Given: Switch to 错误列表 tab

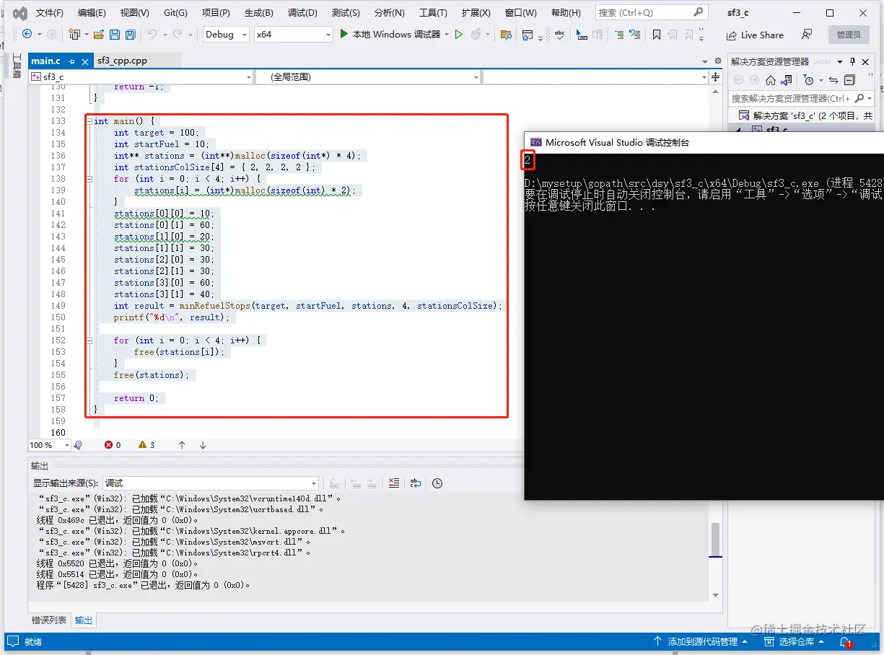Looking at the screenshot, I should point(49,620).
